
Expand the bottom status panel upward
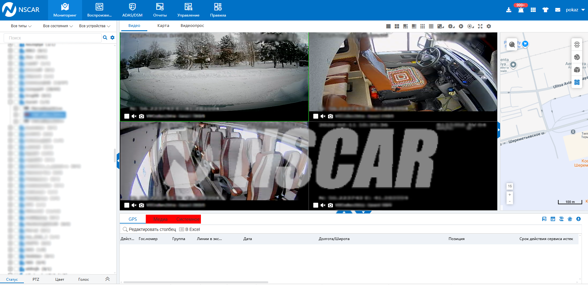[x=345, y=212]
